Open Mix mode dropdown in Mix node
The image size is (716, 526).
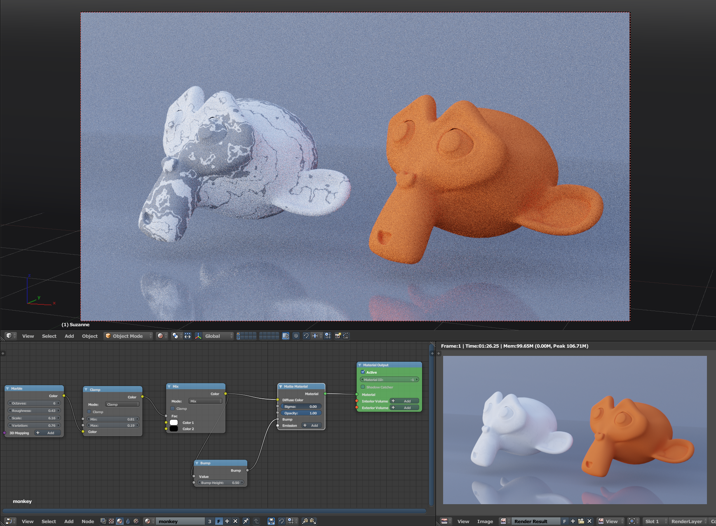click(206, 401)
